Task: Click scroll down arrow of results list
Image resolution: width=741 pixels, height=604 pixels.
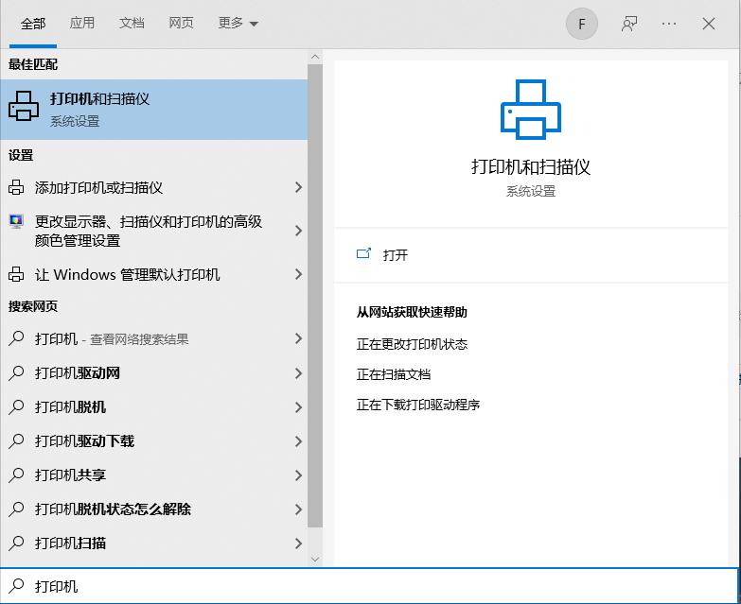Action: 315,560
